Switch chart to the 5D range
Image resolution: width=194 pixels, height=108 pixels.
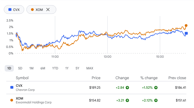(20, 68)
